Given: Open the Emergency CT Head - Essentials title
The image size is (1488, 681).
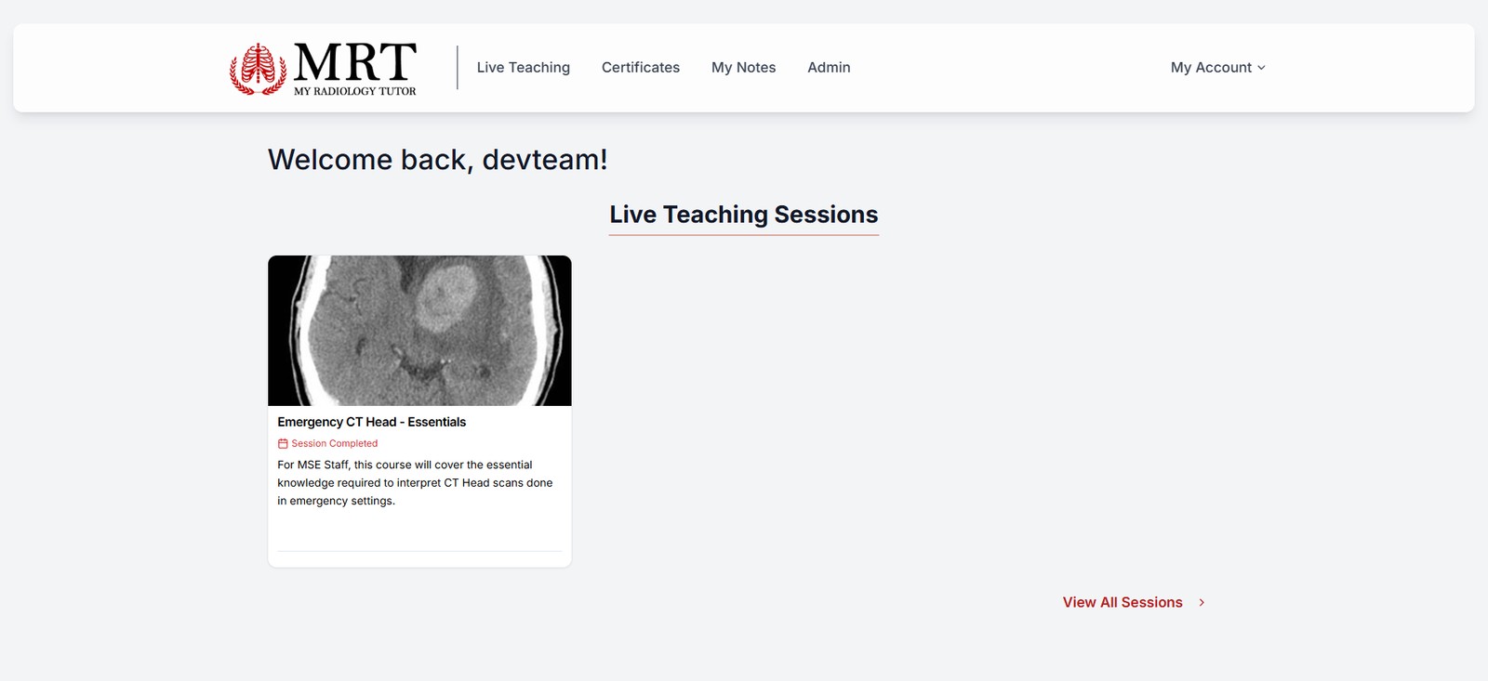Looking at the screenshot, I should (x=372, y=422).
